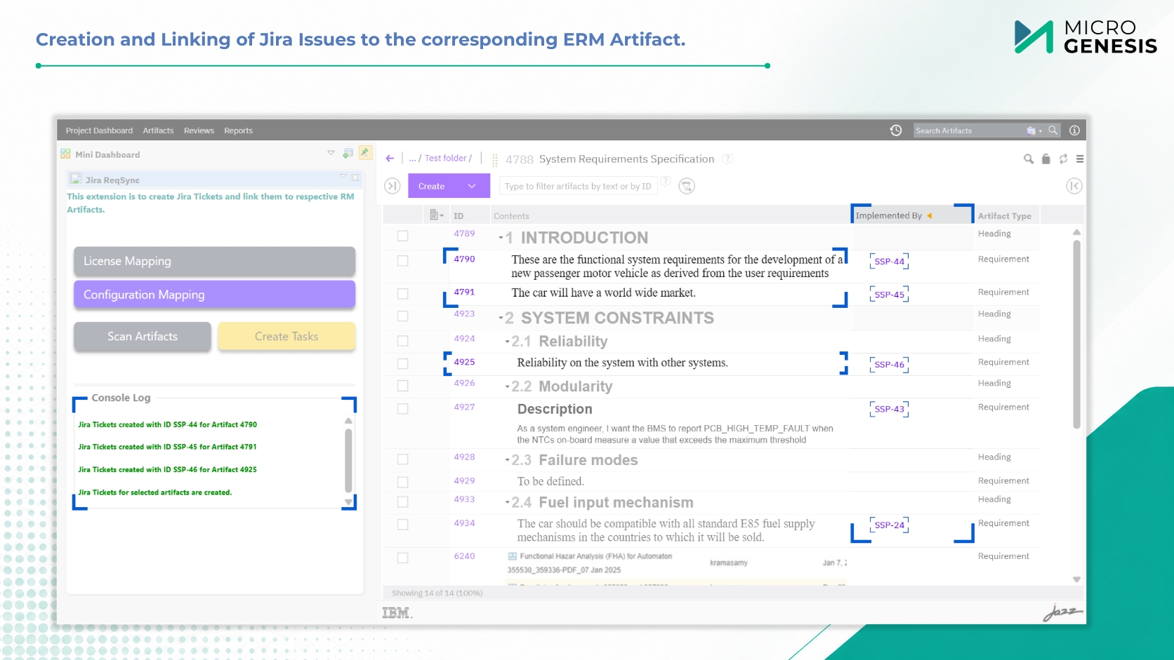
Task: Open the SSP-46 Jira link
Action: (889, 365)
